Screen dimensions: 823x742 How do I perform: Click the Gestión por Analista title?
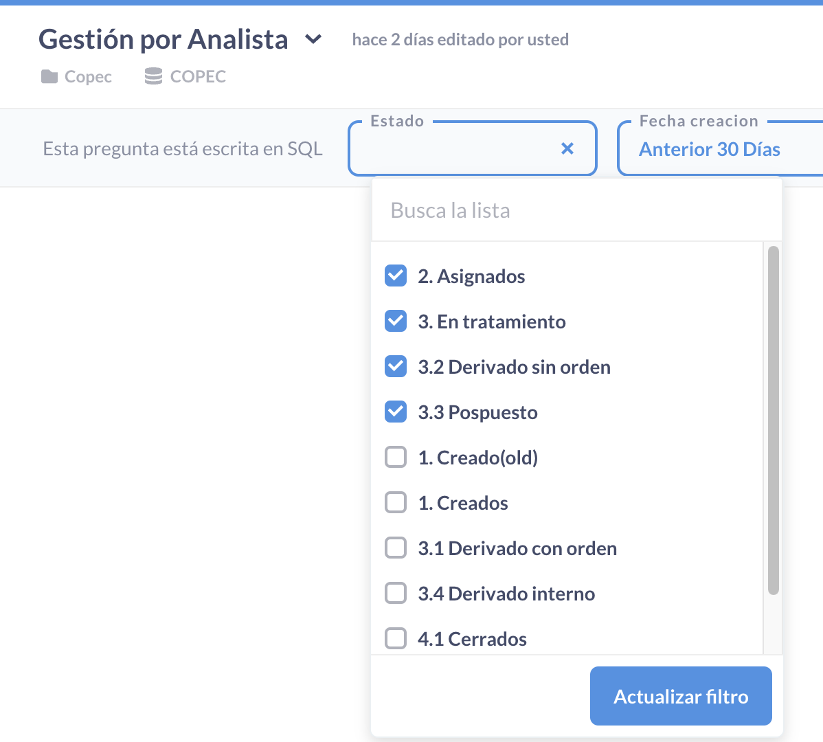[x=163, y=39]
